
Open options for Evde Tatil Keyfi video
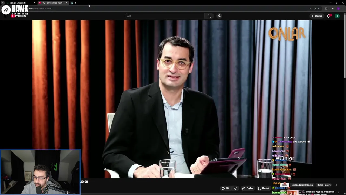[339, 192]
